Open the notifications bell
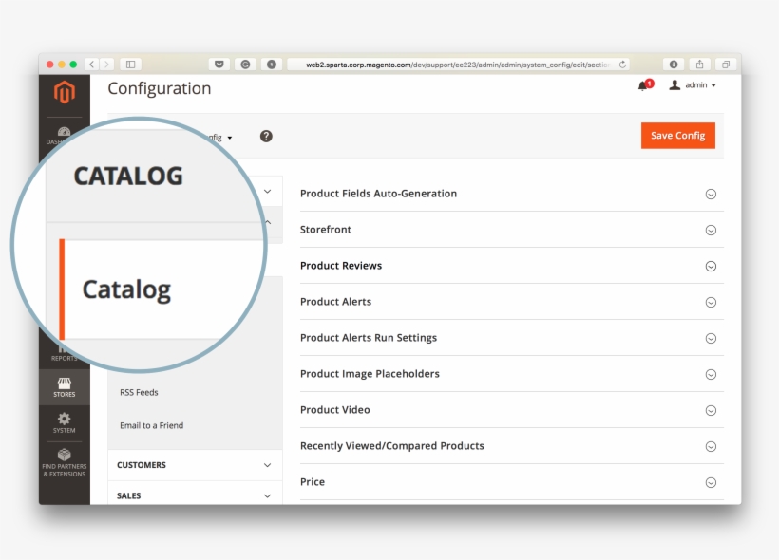779x560 pixels. (645, 85)
